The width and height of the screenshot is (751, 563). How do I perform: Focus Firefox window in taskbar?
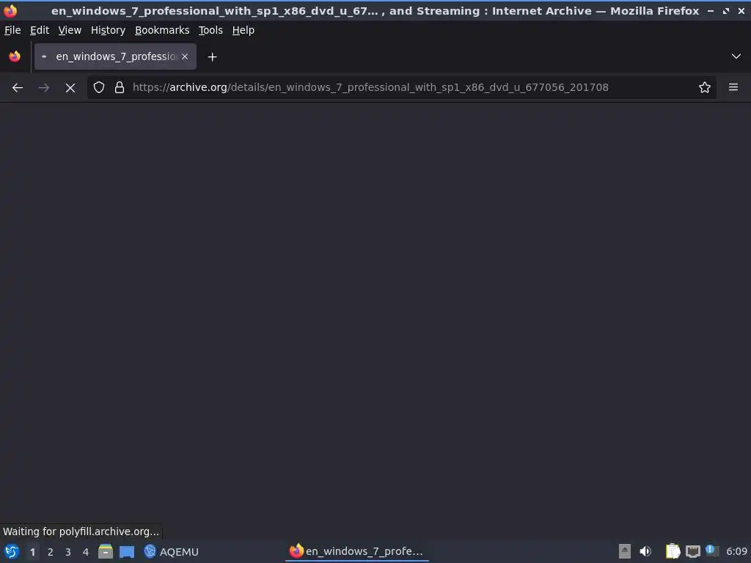(x=357, y=551)
